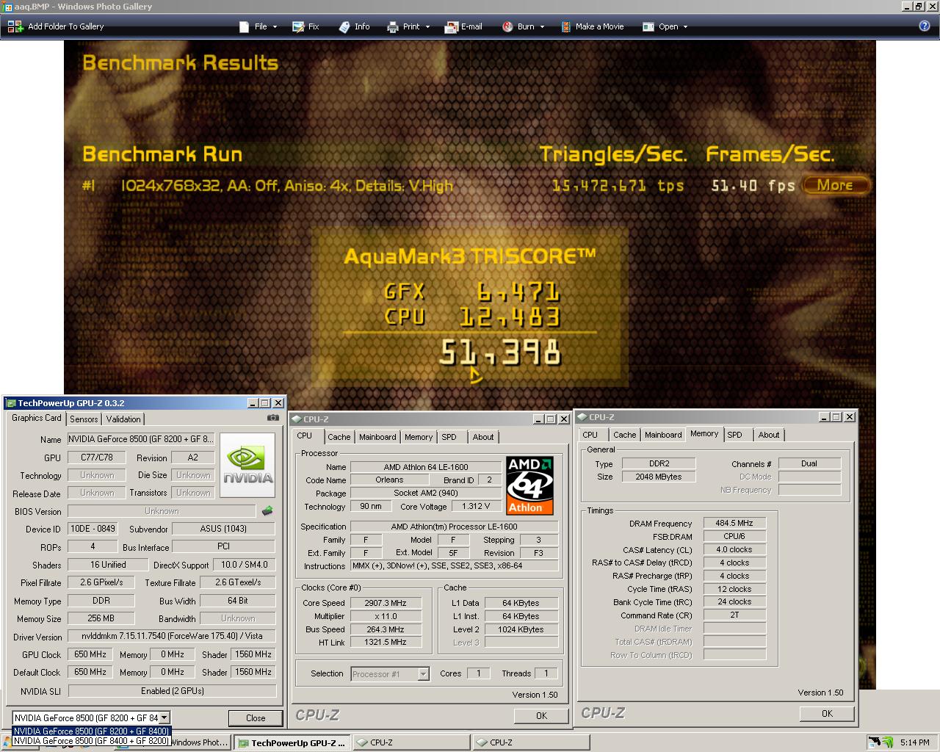
Task: Expand the GPU selection dropdown in GPU-Z
Action: point(164,717)
